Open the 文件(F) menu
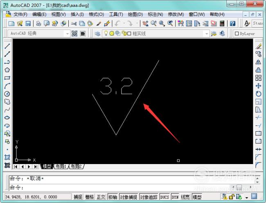This screenshot has width=266, height=203. [20, 14]
